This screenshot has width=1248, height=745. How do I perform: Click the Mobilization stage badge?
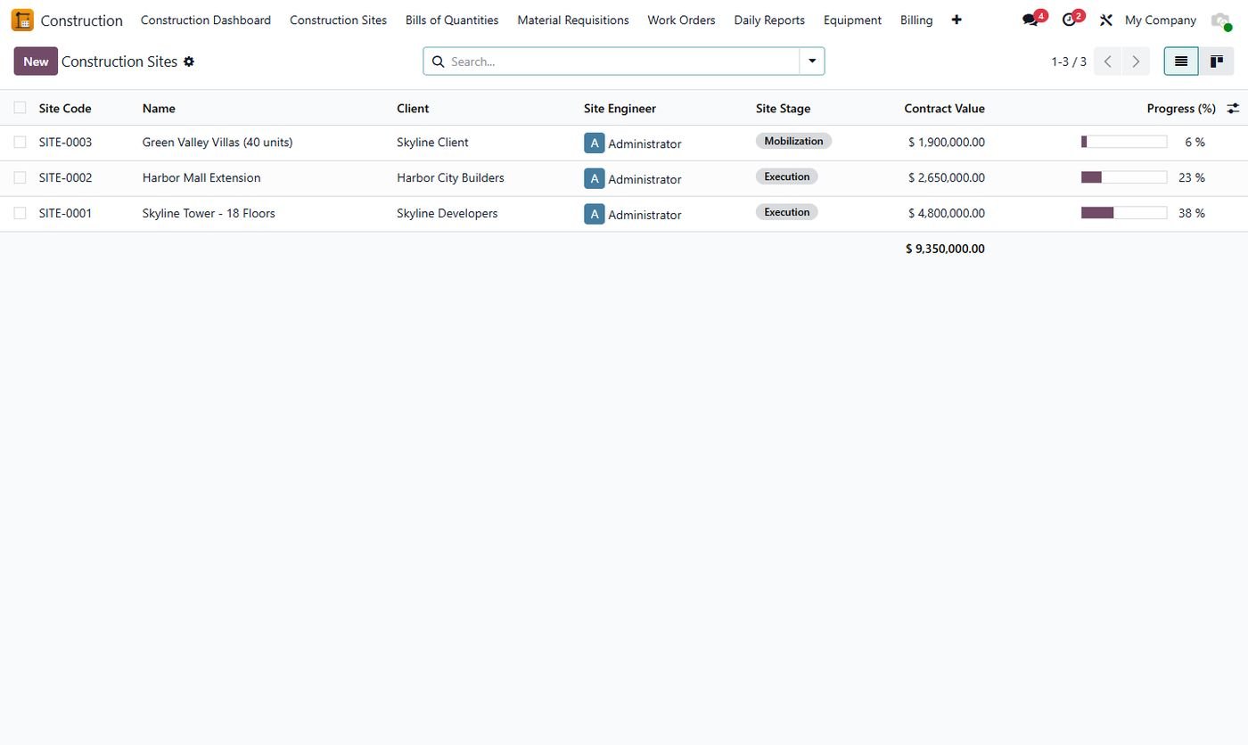[x=793, y=141]
